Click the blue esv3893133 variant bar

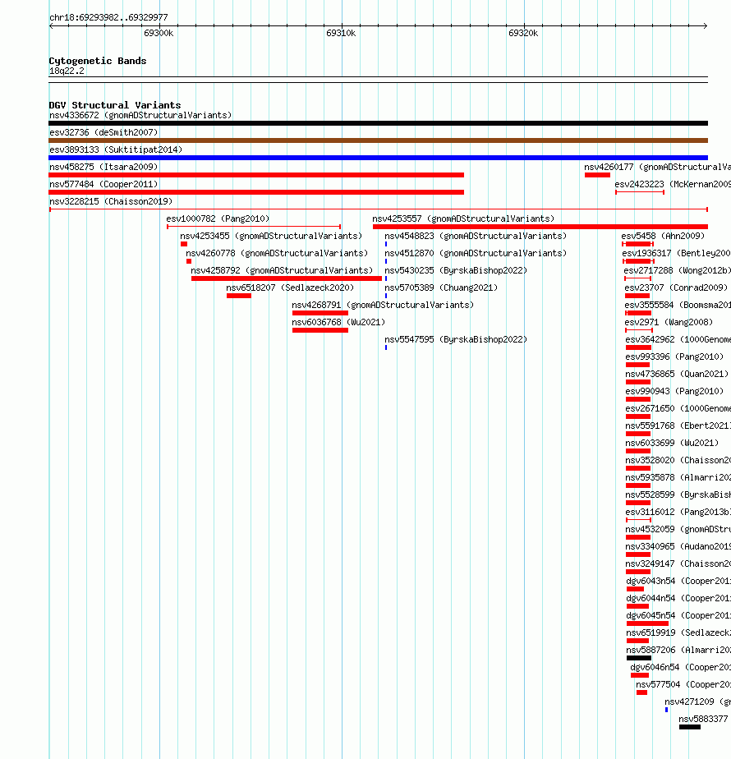coord(378,158)
